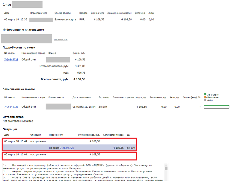The image size is (233, 181).
Task: Select the 15:44 поступление operation row
Action: point(67,141)
